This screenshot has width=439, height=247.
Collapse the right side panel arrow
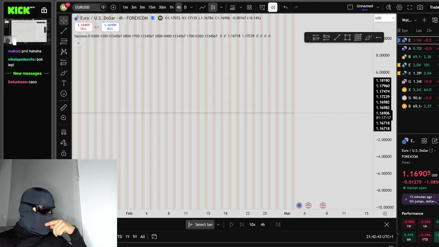point(398,235)
